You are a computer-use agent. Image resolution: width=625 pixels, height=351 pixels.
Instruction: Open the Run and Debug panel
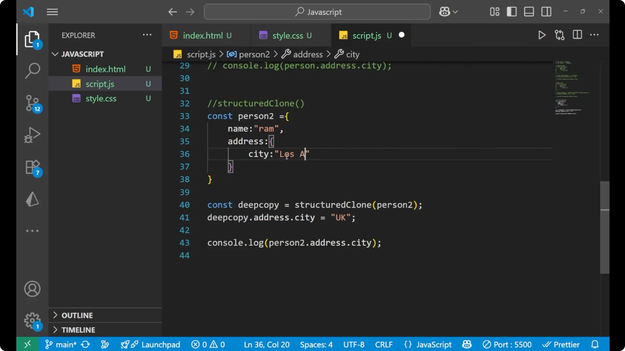pos(32,135)
